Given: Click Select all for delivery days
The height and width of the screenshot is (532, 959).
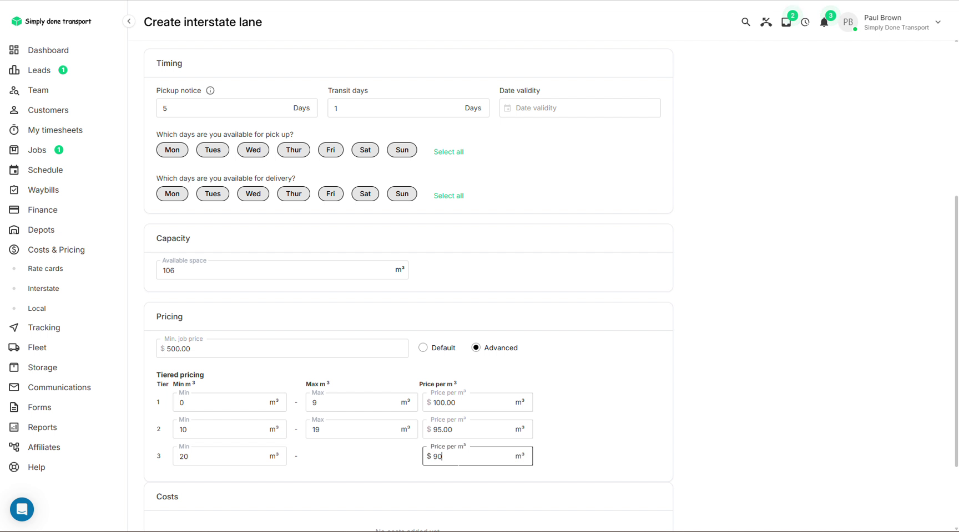Looking at the screenshot, I should tap(448, 196).
